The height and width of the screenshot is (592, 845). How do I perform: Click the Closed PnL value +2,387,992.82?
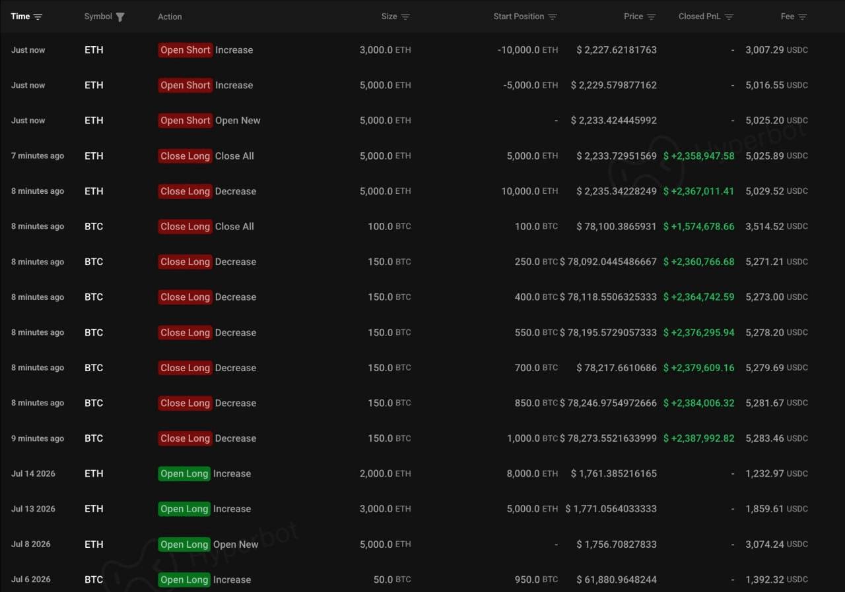click(699, 438)
